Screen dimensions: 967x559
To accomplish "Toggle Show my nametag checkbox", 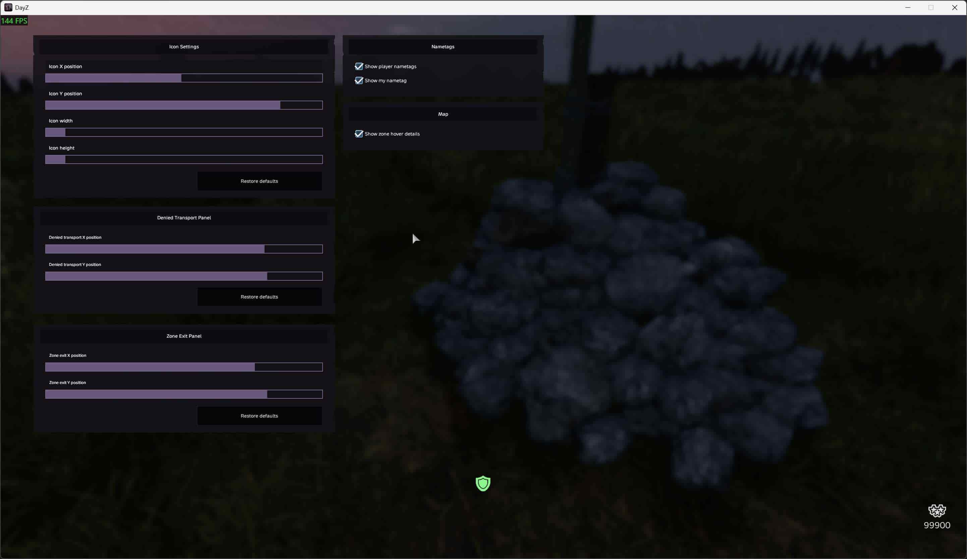I will 359,80.
